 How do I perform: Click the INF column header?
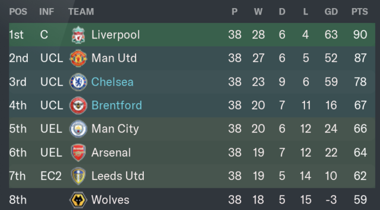click(x=47, y=11)
